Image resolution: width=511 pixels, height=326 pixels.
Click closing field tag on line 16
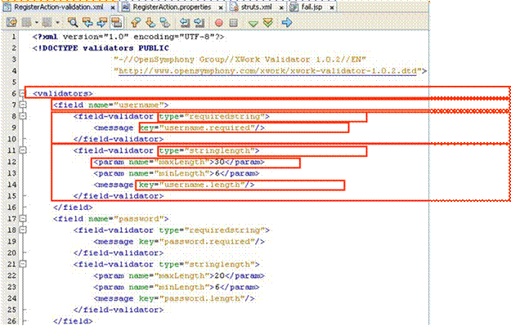[x=73, y=208]
